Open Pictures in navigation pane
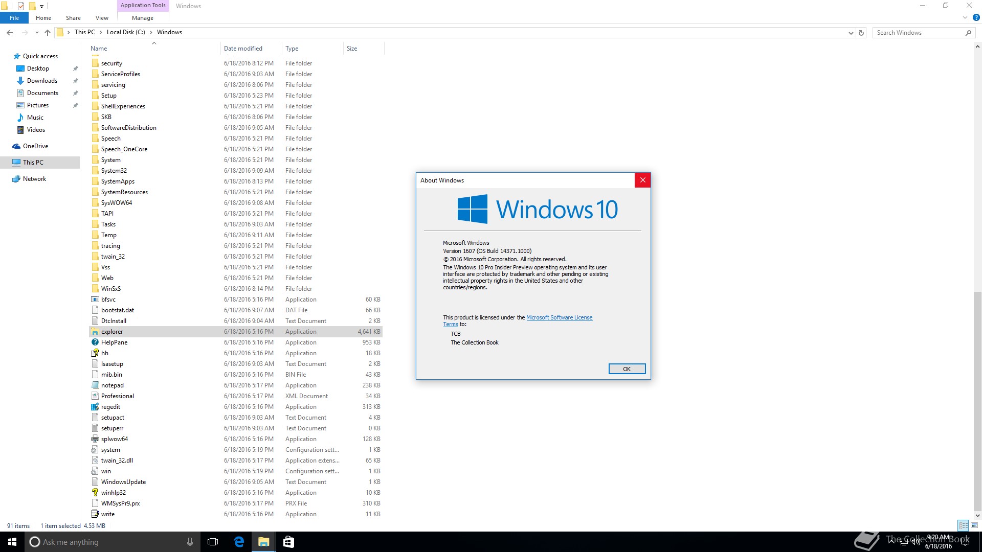The height and width of the screenshot is (552, 982). click(x=38, y=105)
